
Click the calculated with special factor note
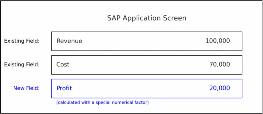pyautogui.click(x=102, y=102)
